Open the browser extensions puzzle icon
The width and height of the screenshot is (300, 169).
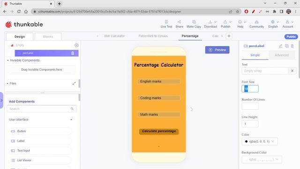274,11
